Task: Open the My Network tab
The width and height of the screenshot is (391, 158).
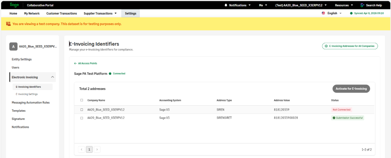Action: coord(32,13)
